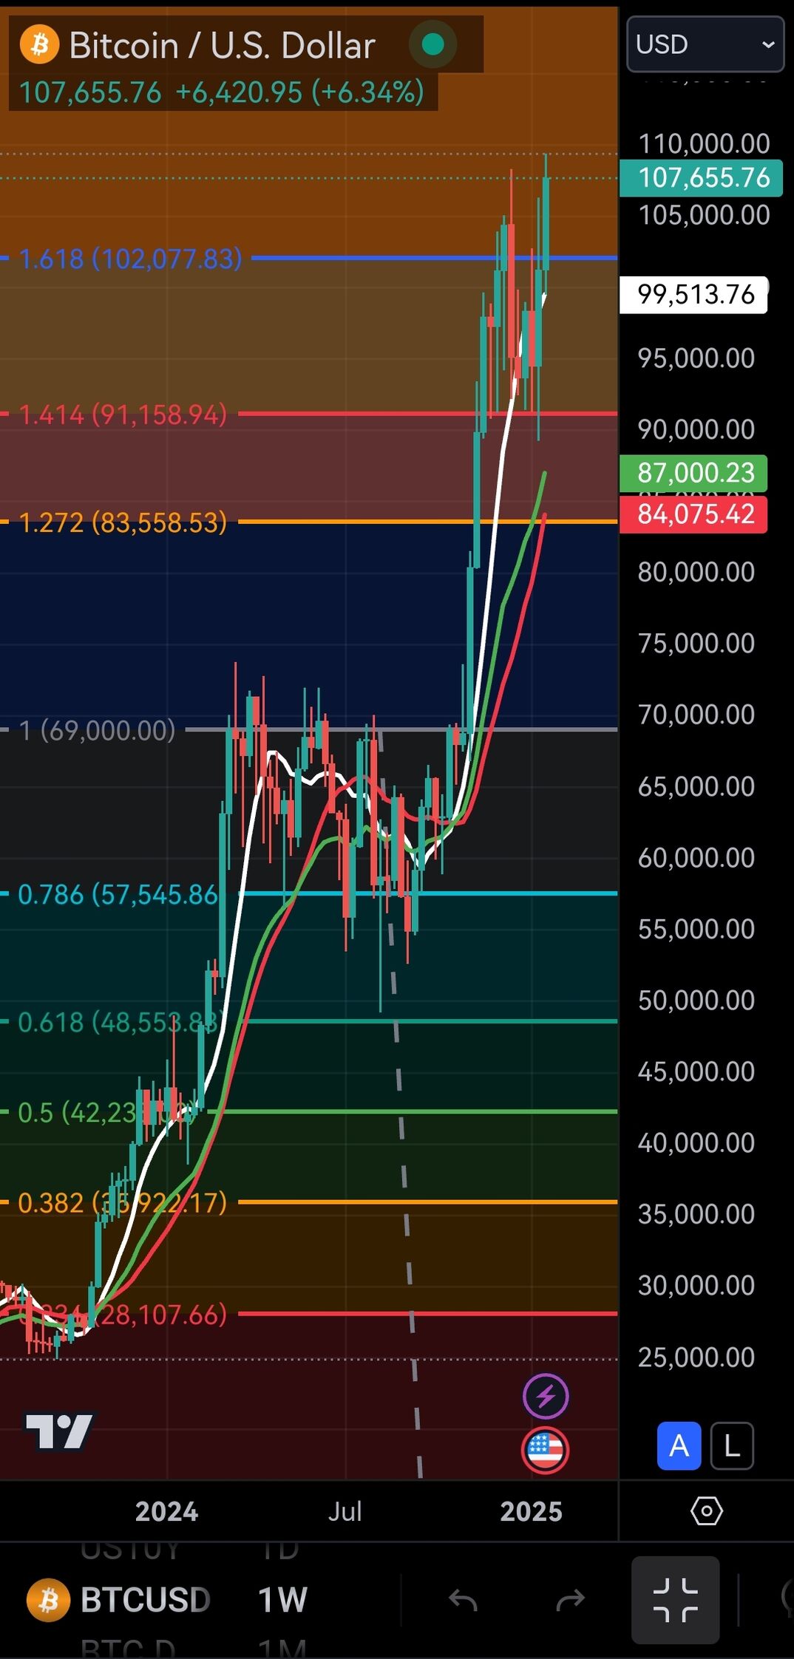The width and height of the screenshot is (794, 1659).
Task: Select the 0.382 Fibonacci level label
Action: pos(122,1202)
